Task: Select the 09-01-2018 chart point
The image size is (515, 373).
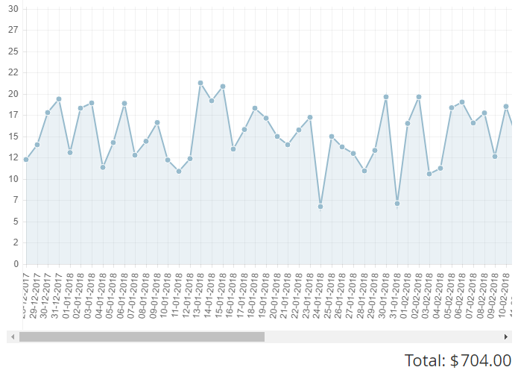Action: click(x=157, y=122)
